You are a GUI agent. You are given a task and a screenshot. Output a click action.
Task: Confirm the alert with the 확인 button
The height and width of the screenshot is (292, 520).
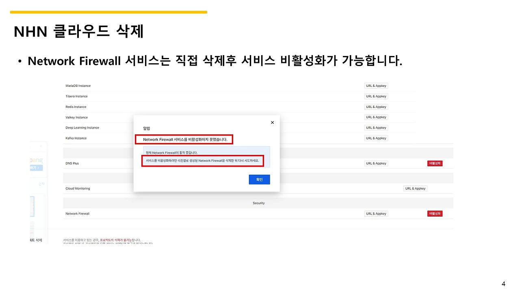click(259, 180)
